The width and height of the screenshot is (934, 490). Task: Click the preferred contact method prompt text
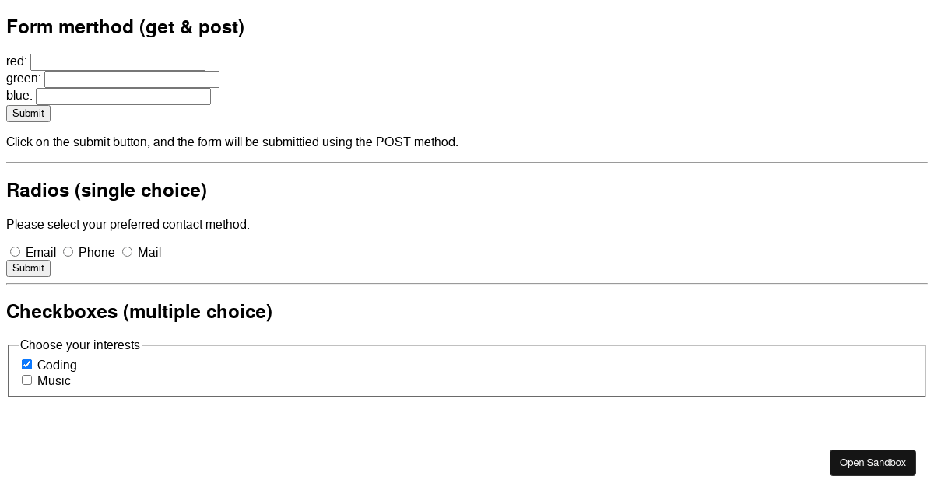(128, 225)
